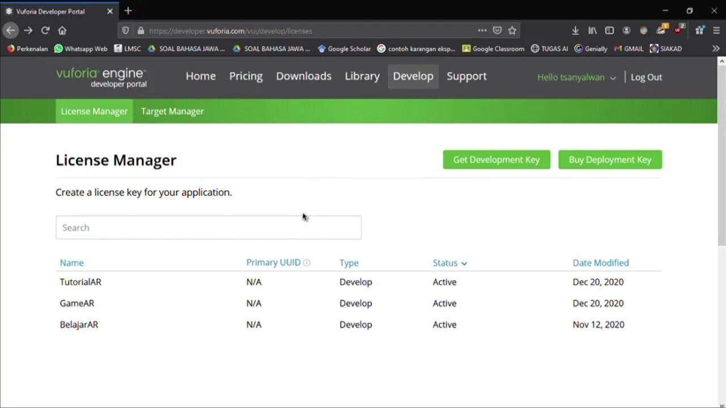Open the Google Scholar bookmark
726x408 pixels.
coord(344,49)
